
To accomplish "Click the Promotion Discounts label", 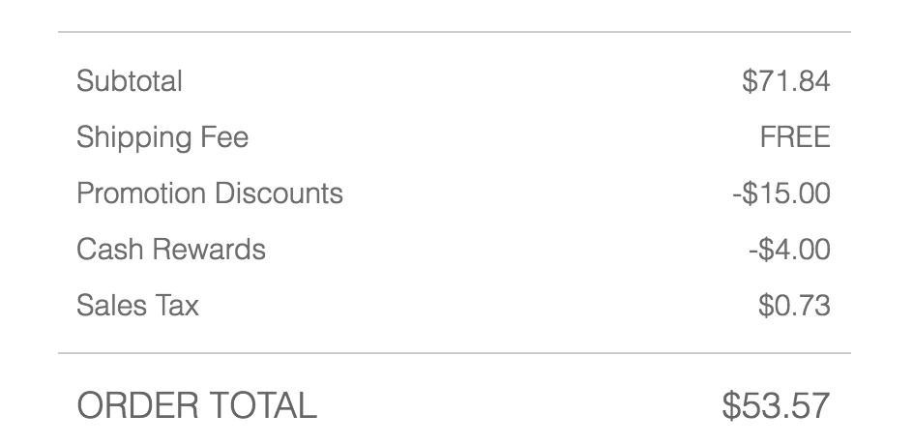I will coord(209,193).
